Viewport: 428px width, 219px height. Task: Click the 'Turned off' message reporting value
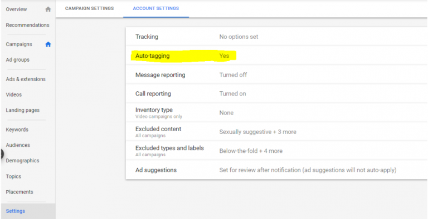pos(233,75)
